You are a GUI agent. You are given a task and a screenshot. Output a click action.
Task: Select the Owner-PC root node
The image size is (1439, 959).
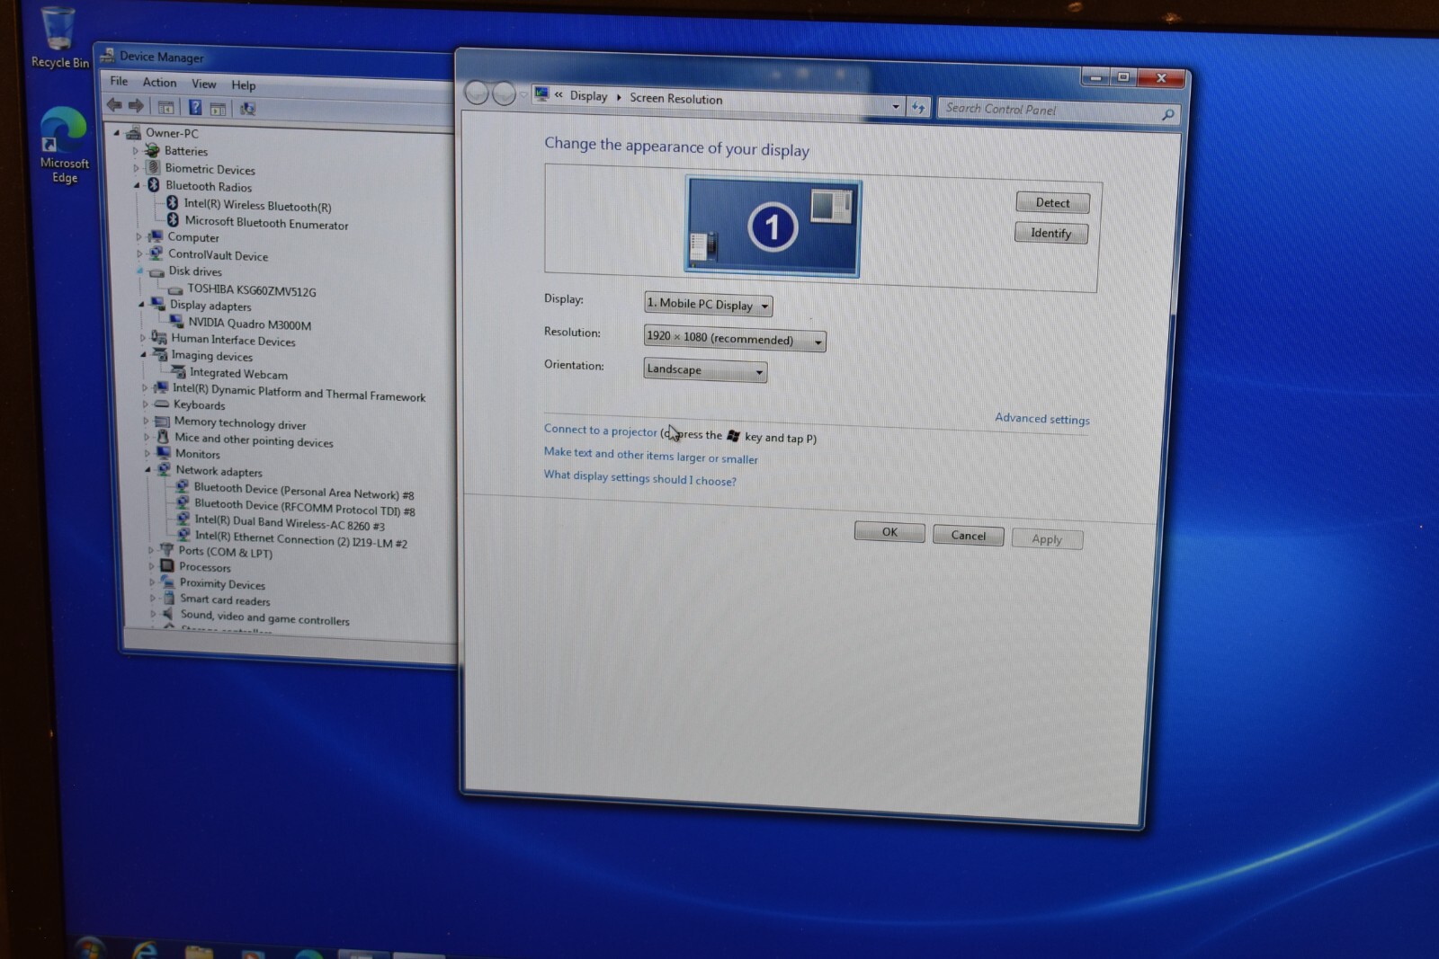pos(172,133)
